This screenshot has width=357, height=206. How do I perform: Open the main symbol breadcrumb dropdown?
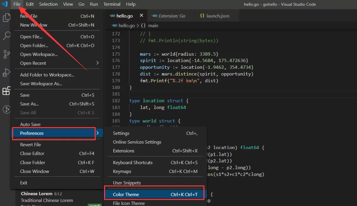(153, 26)
